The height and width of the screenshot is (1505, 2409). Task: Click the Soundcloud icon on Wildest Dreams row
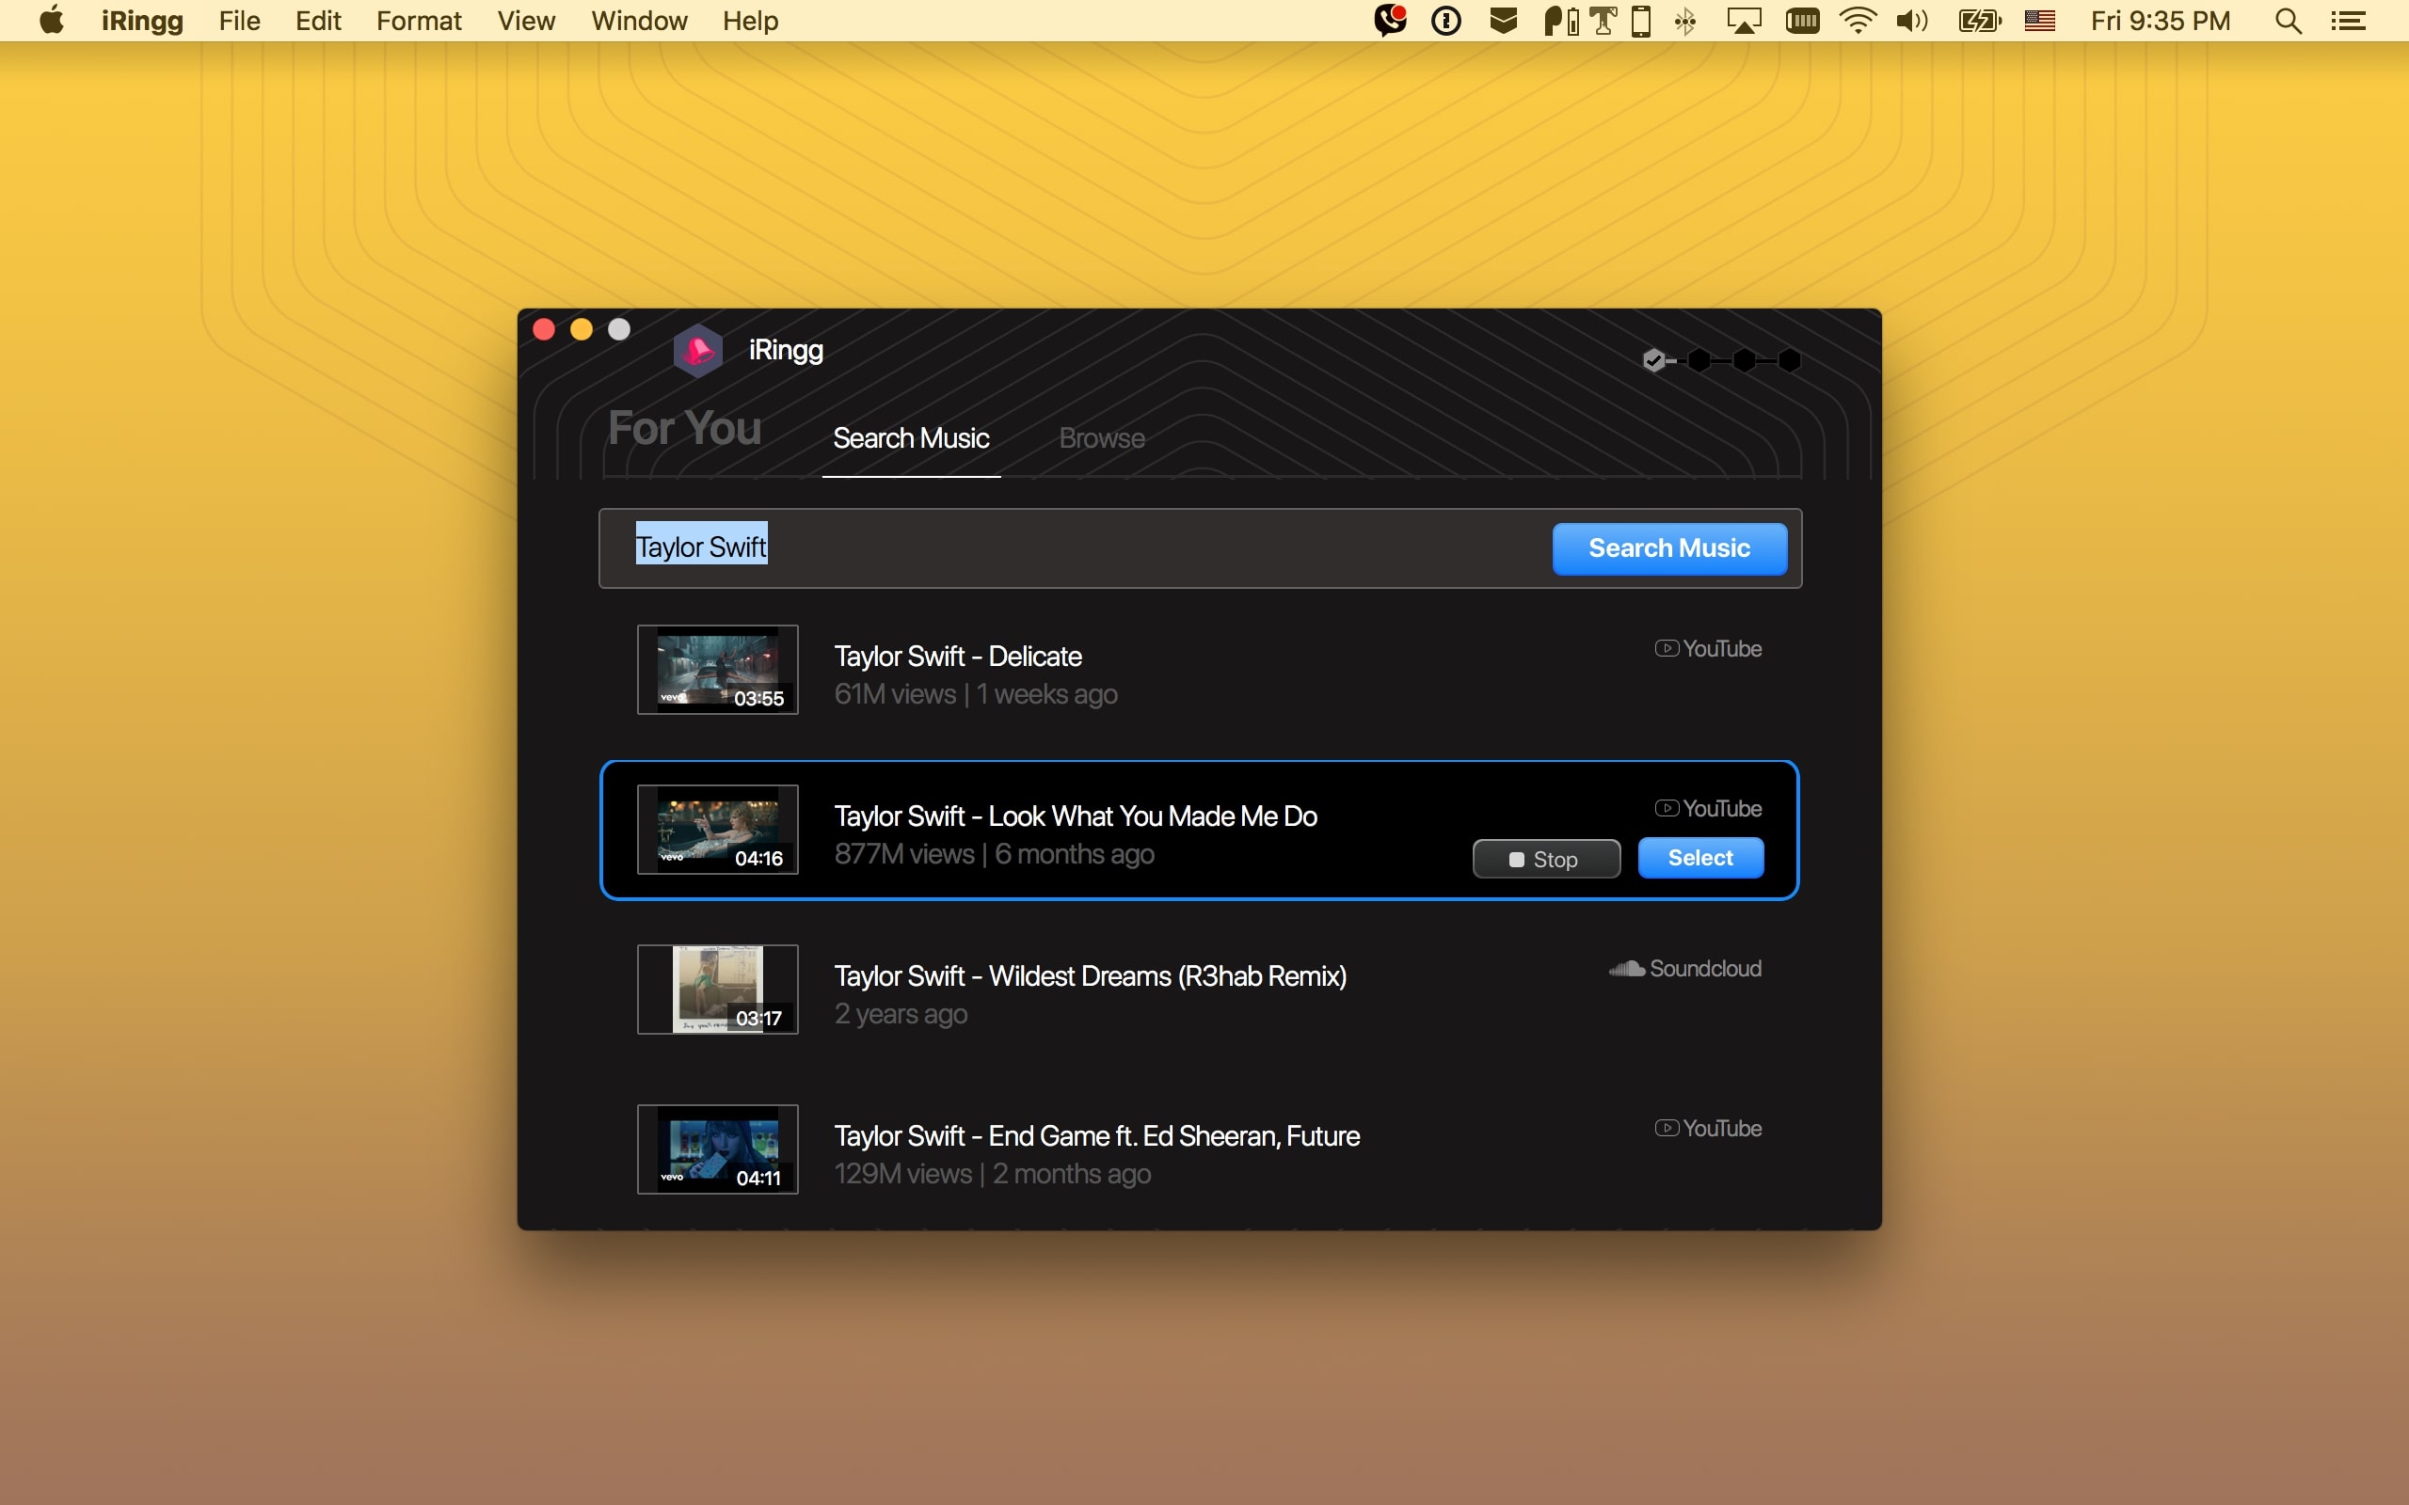tap(1627, 969)
